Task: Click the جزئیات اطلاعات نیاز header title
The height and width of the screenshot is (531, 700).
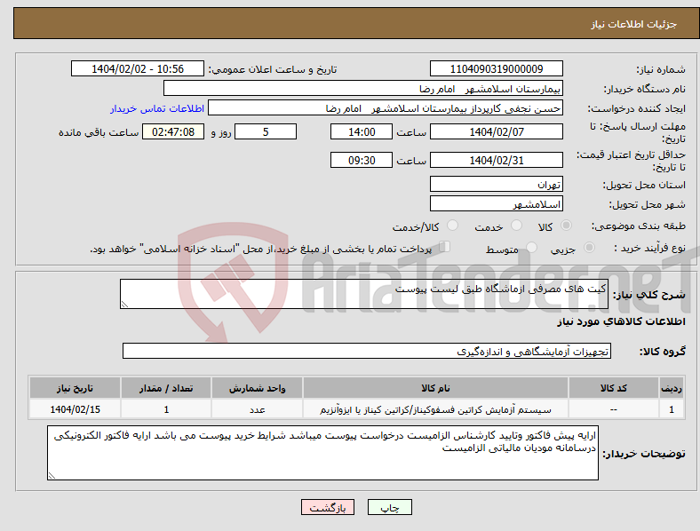Action: (634, 24)
